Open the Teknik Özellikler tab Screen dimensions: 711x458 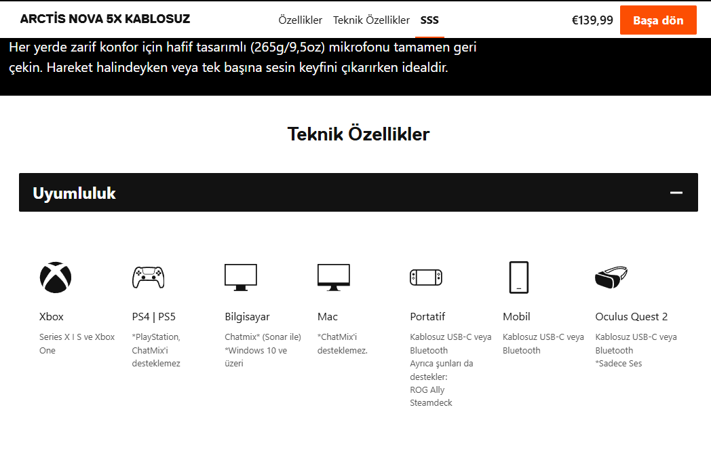pos(371,20)
